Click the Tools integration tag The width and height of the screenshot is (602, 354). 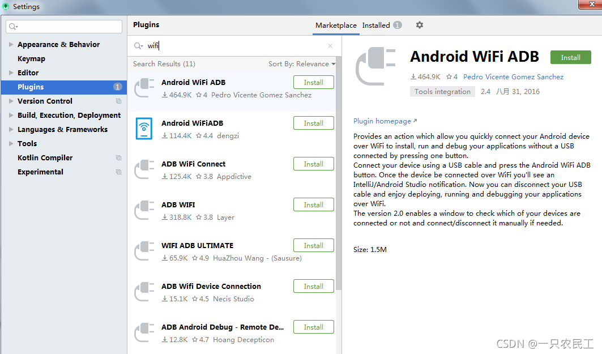click(x=442, y=91)
